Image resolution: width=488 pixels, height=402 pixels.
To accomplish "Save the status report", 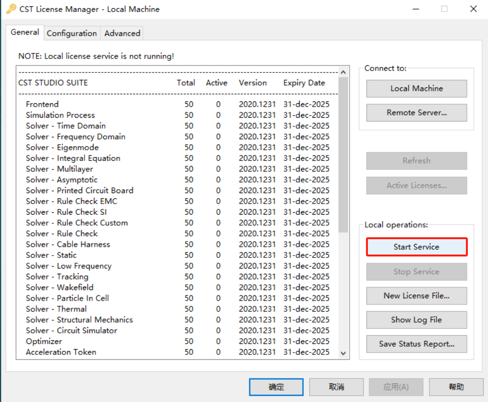I will (416, 344).
